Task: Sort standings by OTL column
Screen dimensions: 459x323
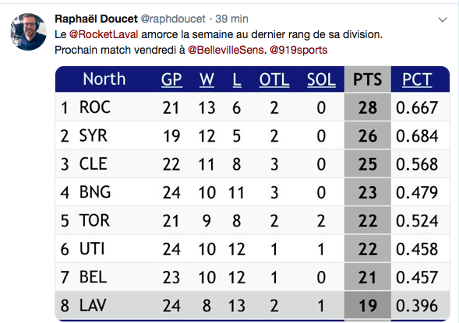Action: click(274, 79)
